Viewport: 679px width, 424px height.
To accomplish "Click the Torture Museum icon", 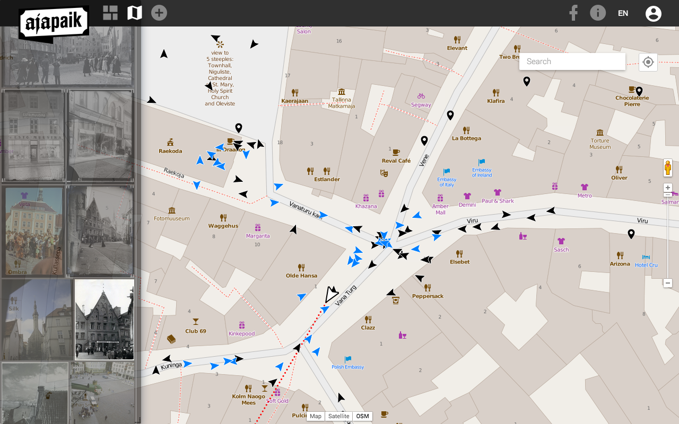I will pos(600,132).
